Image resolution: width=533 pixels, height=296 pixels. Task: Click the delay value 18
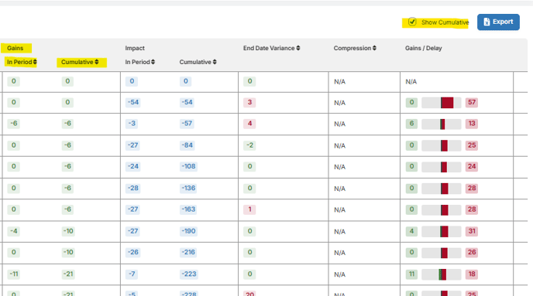pyautogui.click(x=472, y=274)
